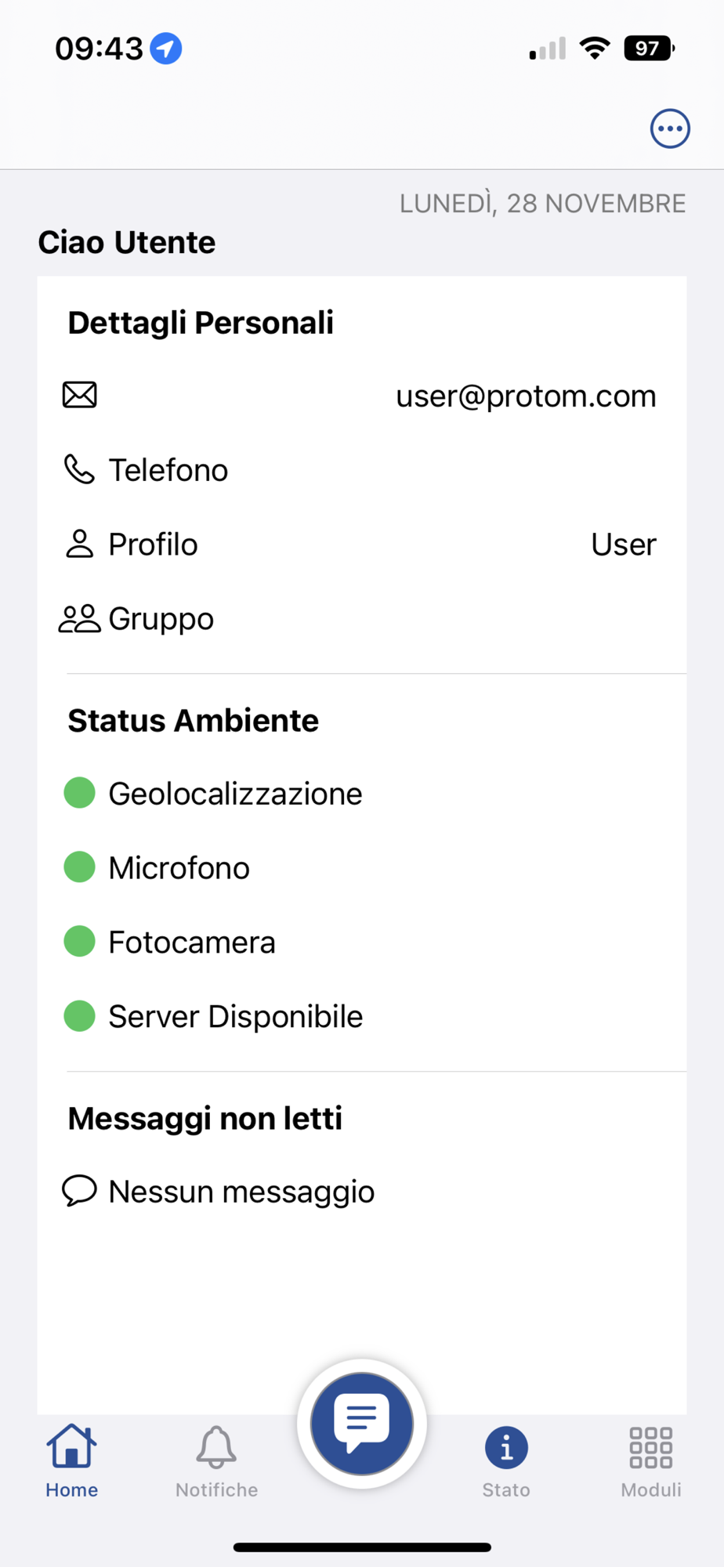Tap the Telefono row label

pyautogui.click(x=168, y=470)
